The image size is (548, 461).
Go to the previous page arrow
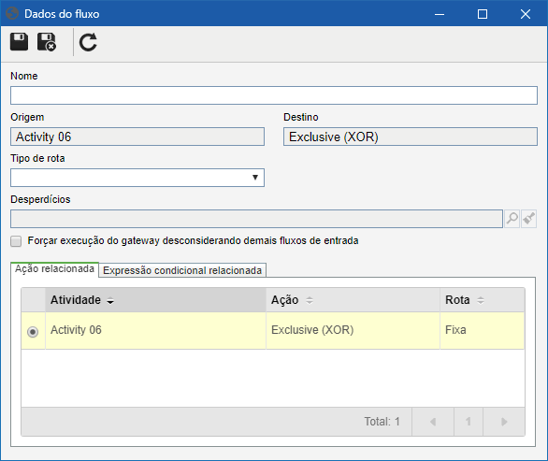[x=433, y=422]
